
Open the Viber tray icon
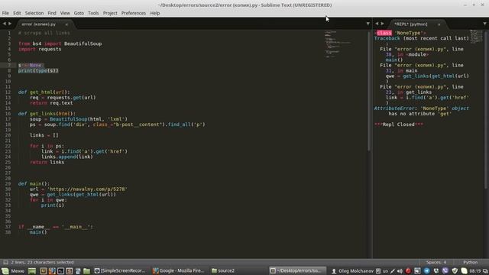[x=445, y=270]
